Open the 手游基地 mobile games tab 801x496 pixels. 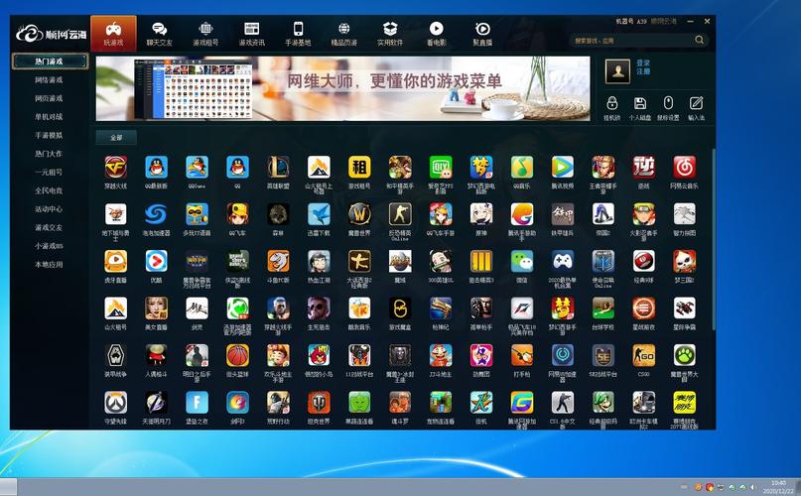(x=298, y=34)
